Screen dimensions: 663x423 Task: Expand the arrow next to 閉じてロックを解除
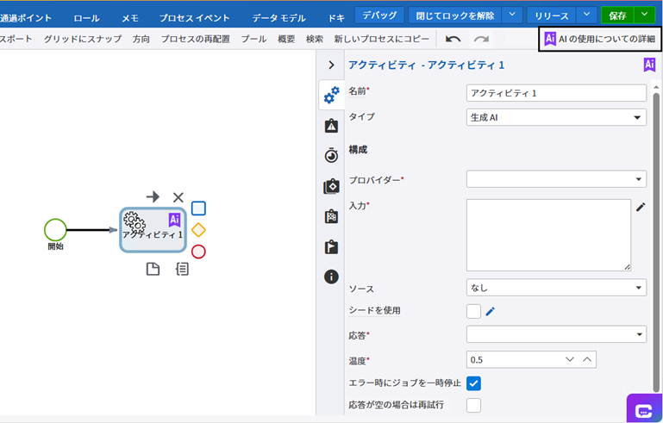[x=512, y=16]
